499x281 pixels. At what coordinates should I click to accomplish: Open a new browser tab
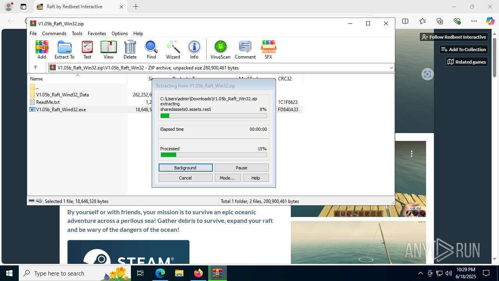coord(136,7)
